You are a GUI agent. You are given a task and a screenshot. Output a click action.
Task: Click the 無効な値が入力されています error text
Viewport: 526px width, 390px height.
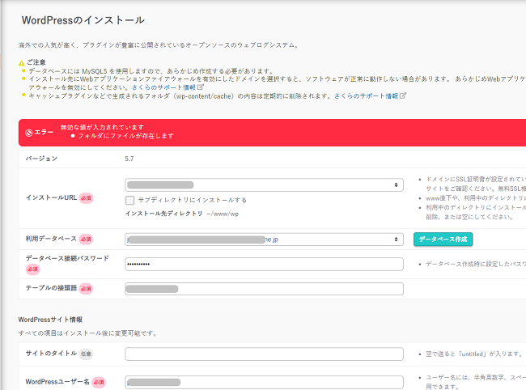pyautogui.click(x=102, y=127)
